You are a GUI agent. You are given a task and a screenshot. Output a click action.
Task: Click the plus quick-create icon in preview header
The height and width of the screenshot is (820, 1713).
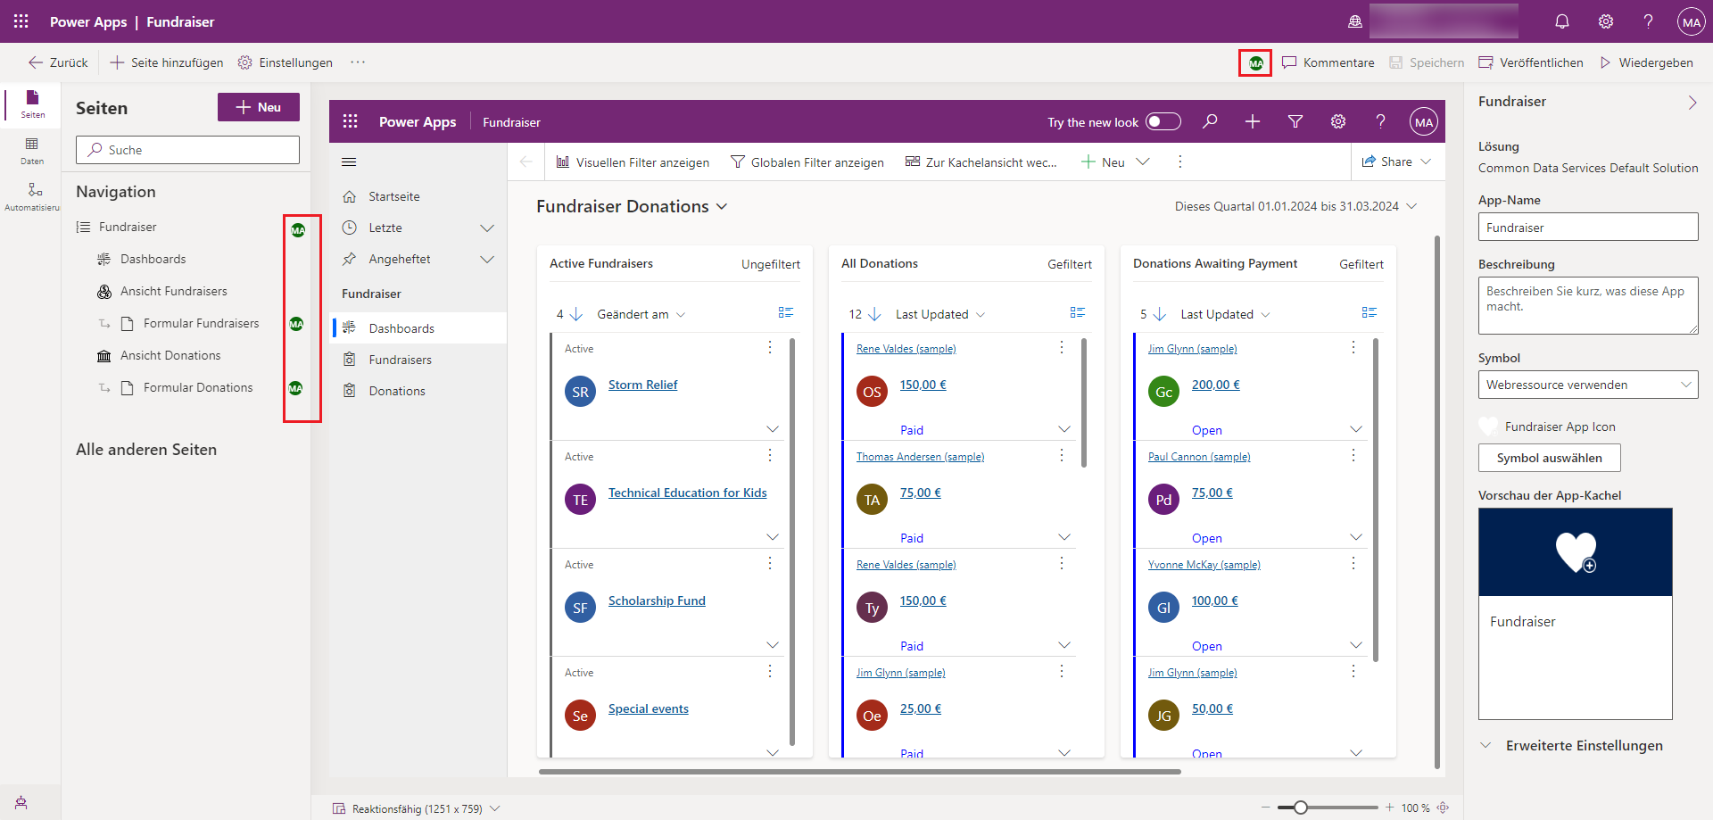[x=1253, y=121]
